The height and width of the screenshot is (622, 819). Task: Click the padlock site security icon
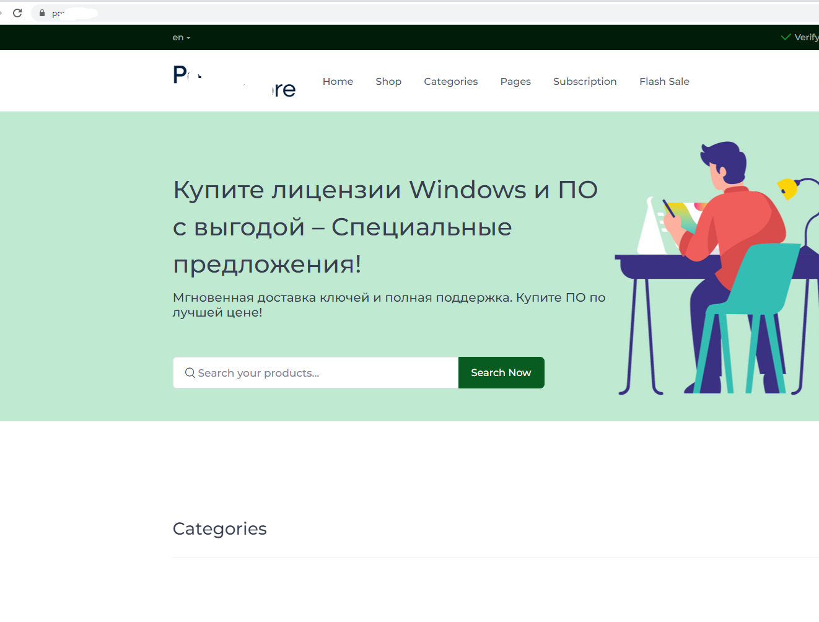click(42, 13)
